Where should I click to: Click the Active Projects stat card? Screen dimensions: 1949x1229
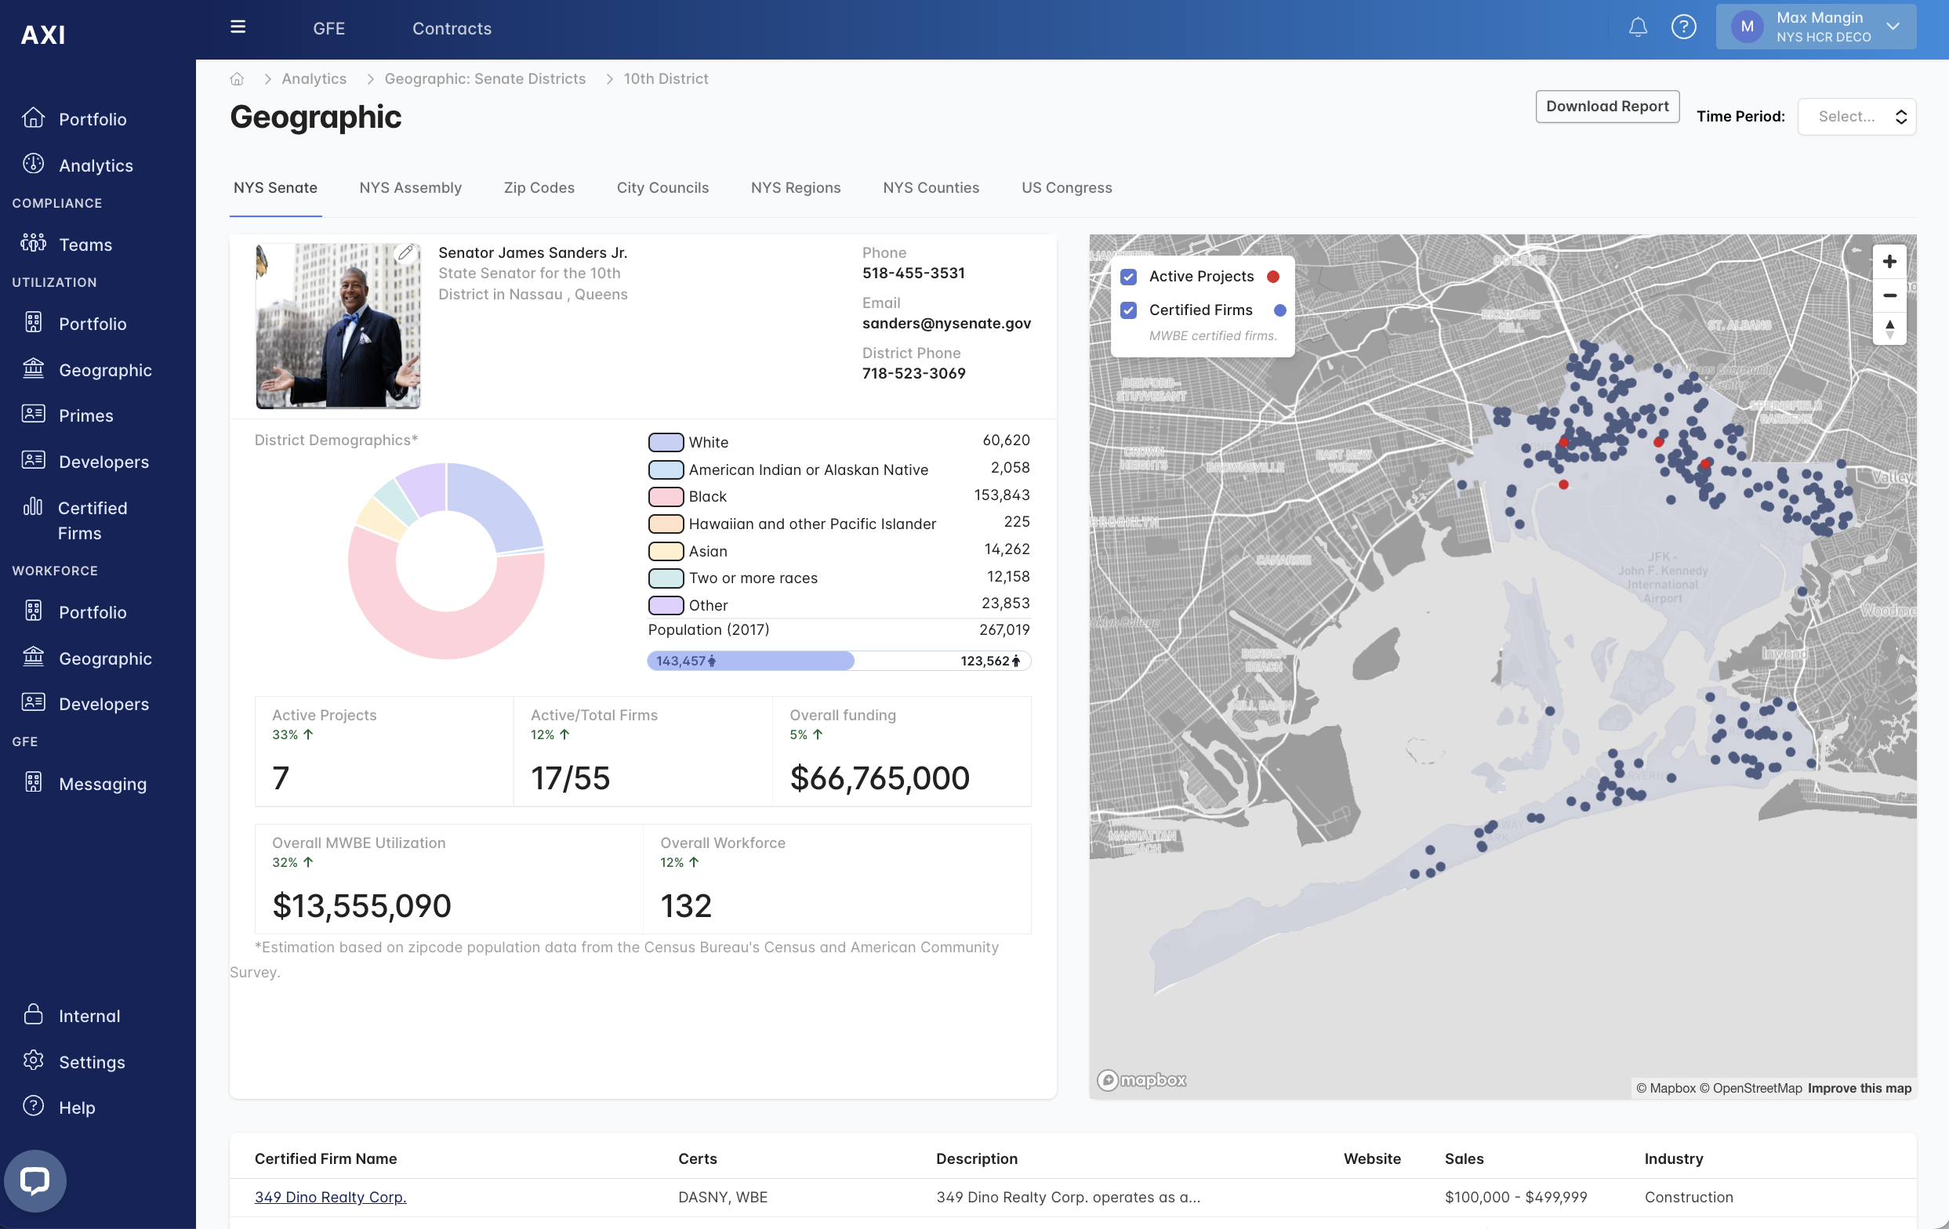pyautogui.click(x=383, y=751)
